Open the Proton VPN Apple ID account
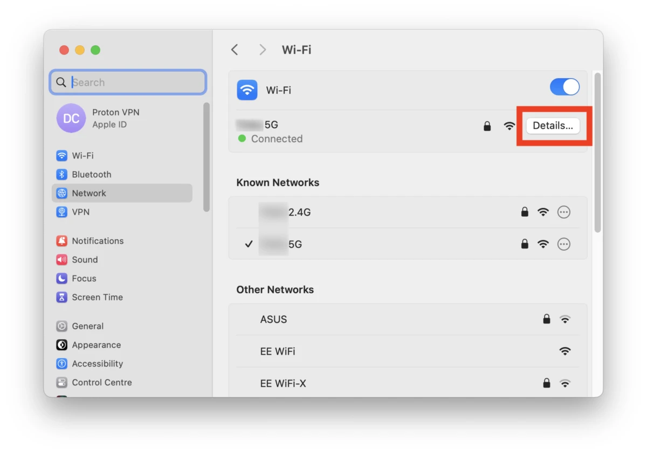This screenshot has width=647, height=455. [115, 118]
